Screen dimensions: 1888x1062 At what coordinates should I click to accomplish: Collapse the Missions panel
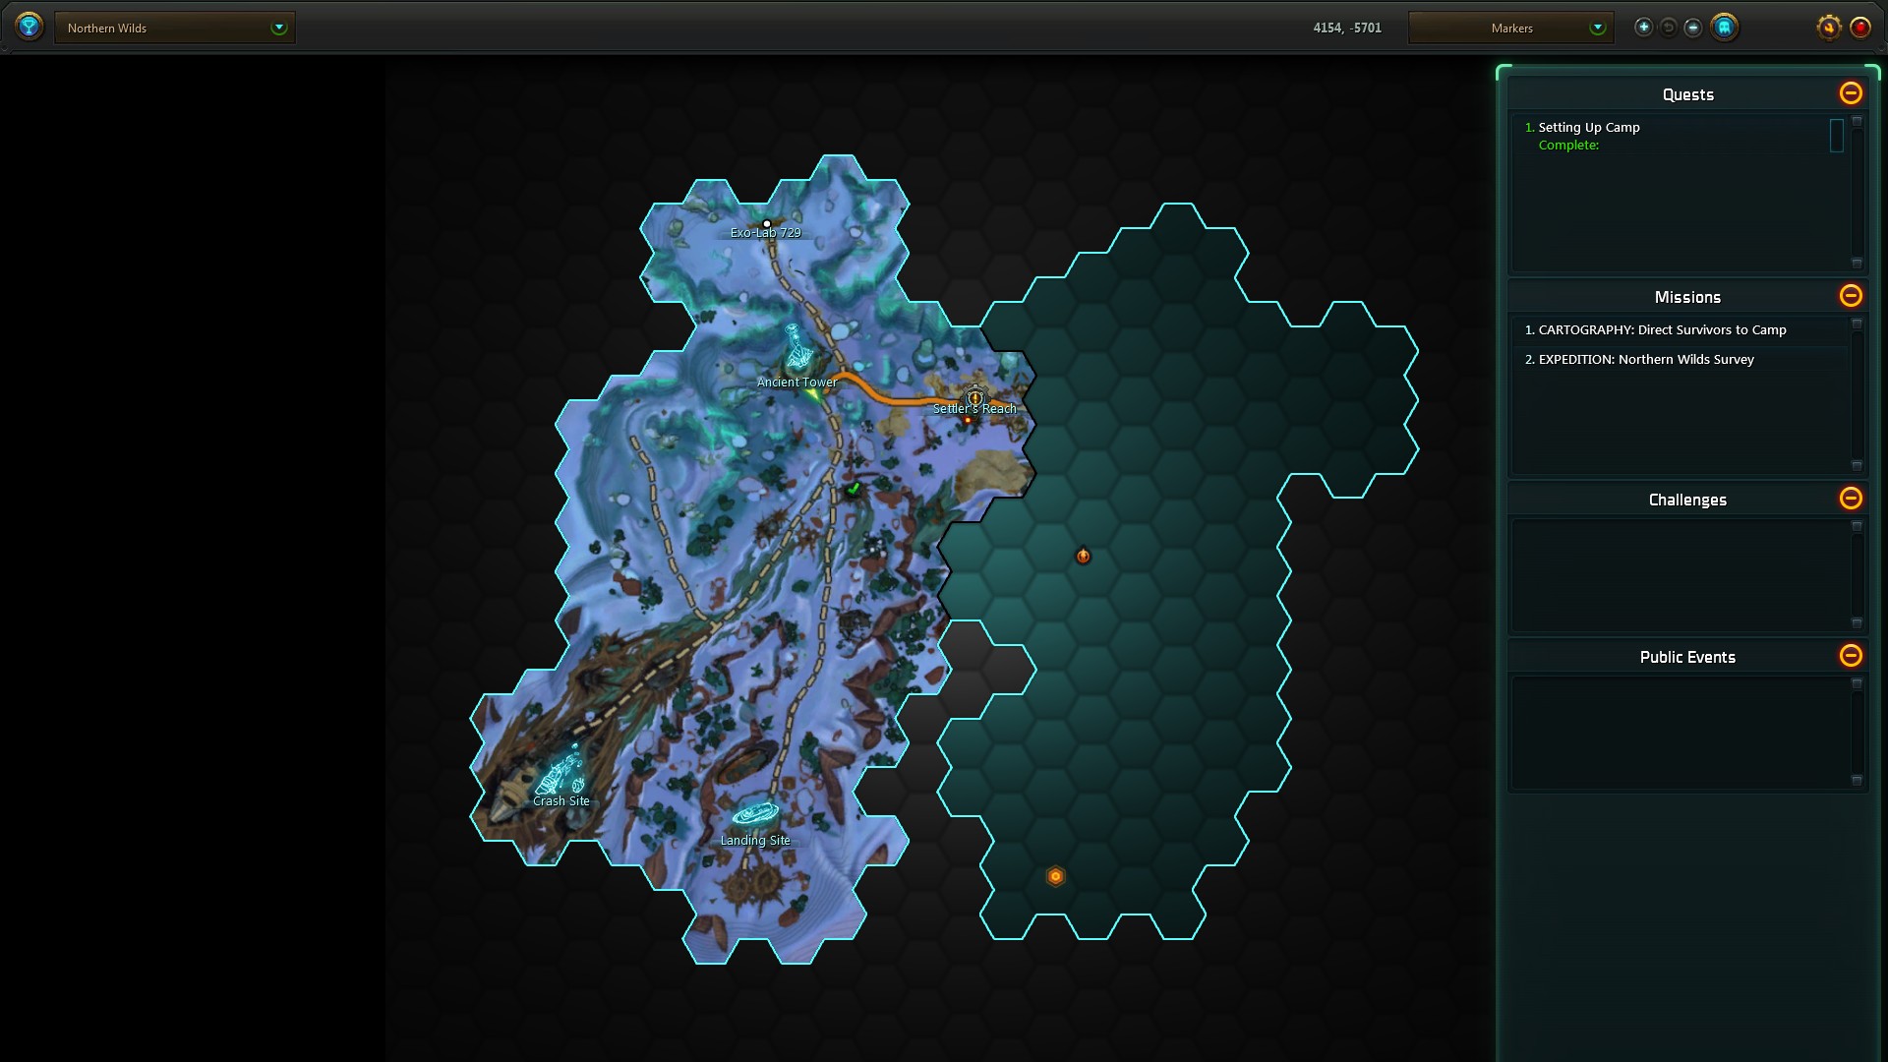point(1851,296)
